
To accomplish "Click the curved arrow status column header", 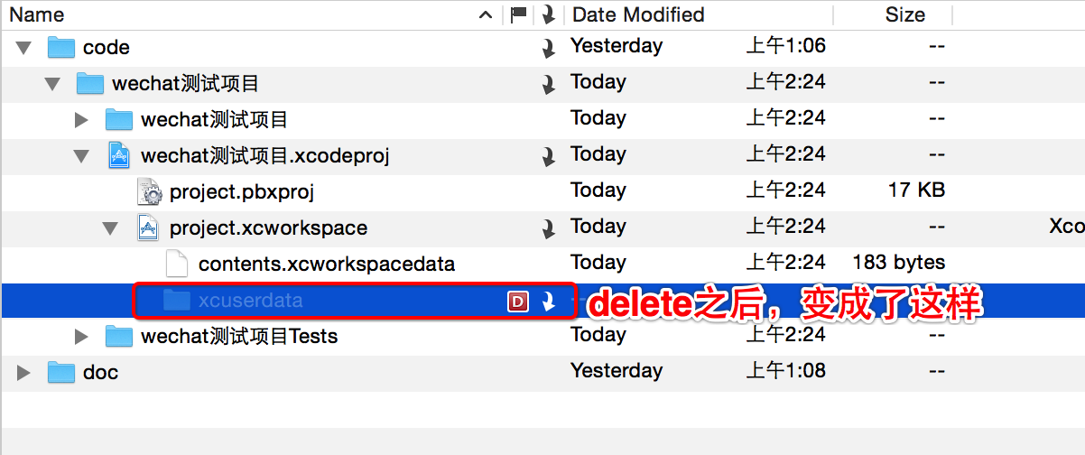I will pyautogui.click(x=548, y=14).
